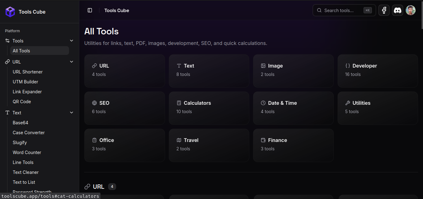Open QR Code tool from sidebar

(x=40, y=101)
